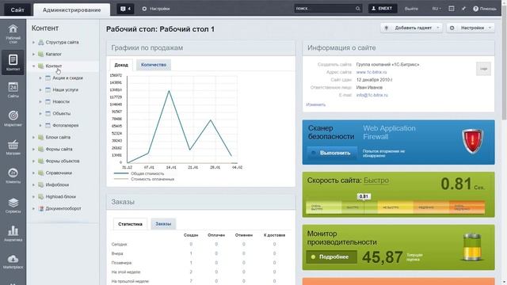Expand the Каталог tree node

pyautogui.click(x=33, y=55)
